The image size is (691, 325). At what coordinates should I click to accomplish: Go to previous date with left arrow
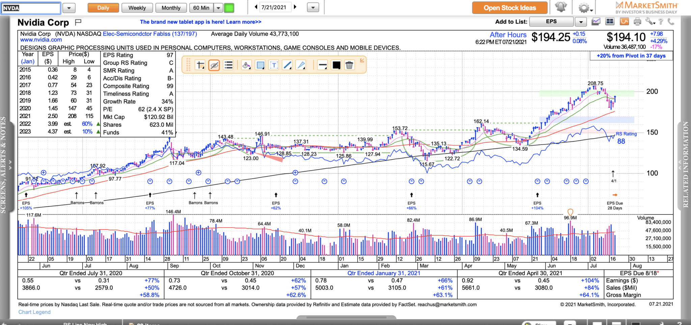click(256, 7)
